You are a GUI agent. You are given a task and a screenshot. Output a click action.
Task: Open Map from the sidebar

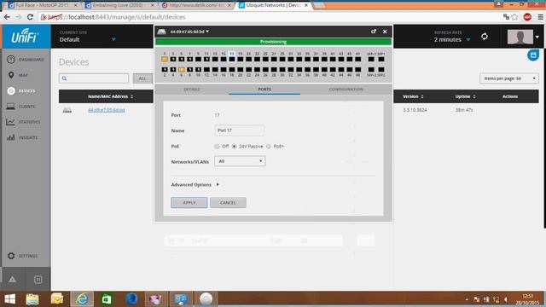(x=18, y=75)
